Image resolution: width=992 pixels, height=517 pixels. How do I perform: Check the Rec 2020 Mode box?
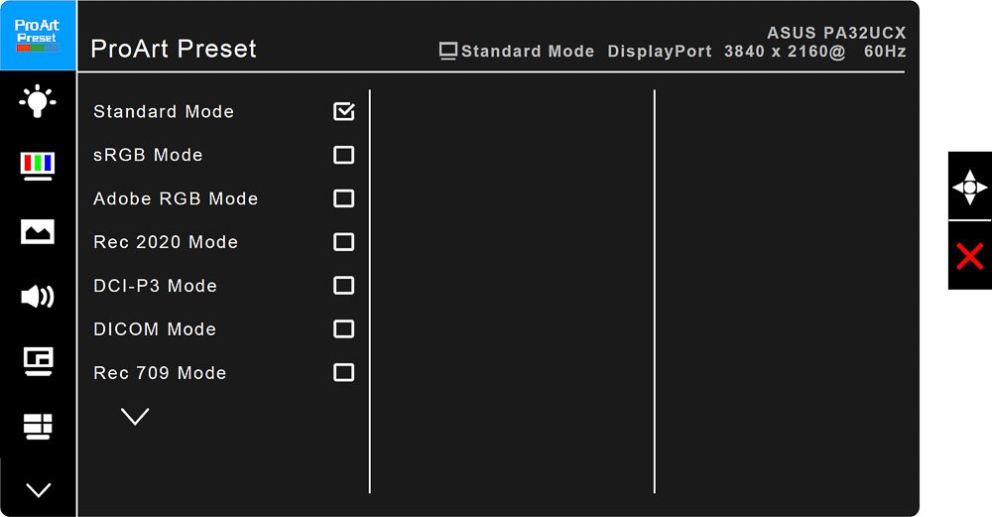point(343,242)
